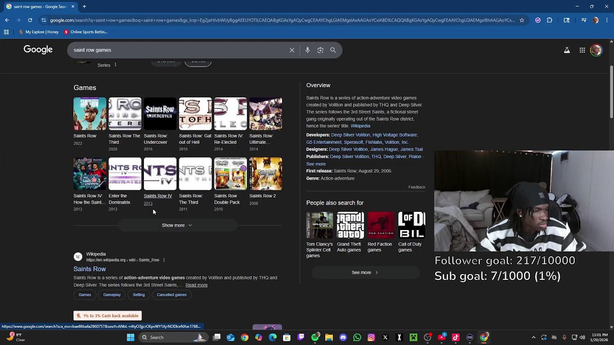Select the Setting chip under Wikipedia

(x=139, y=295)
